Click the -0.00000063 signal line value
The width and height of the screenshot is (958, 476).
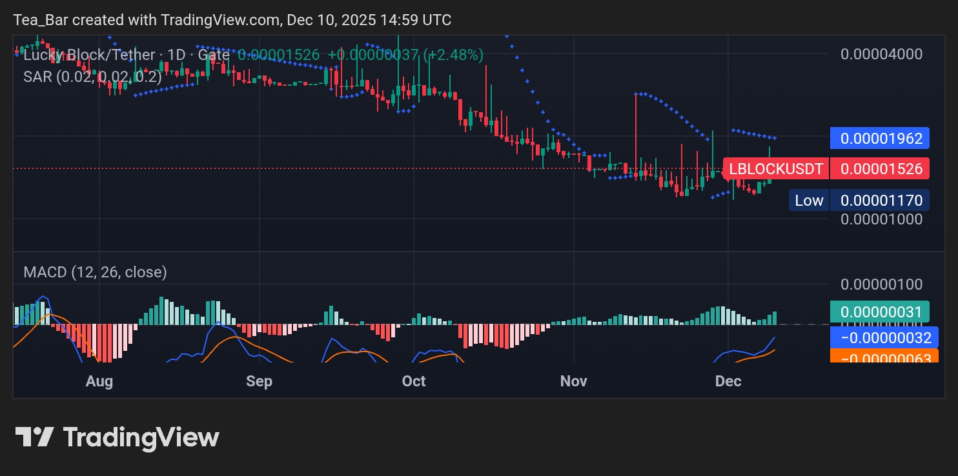coord(884,356)
